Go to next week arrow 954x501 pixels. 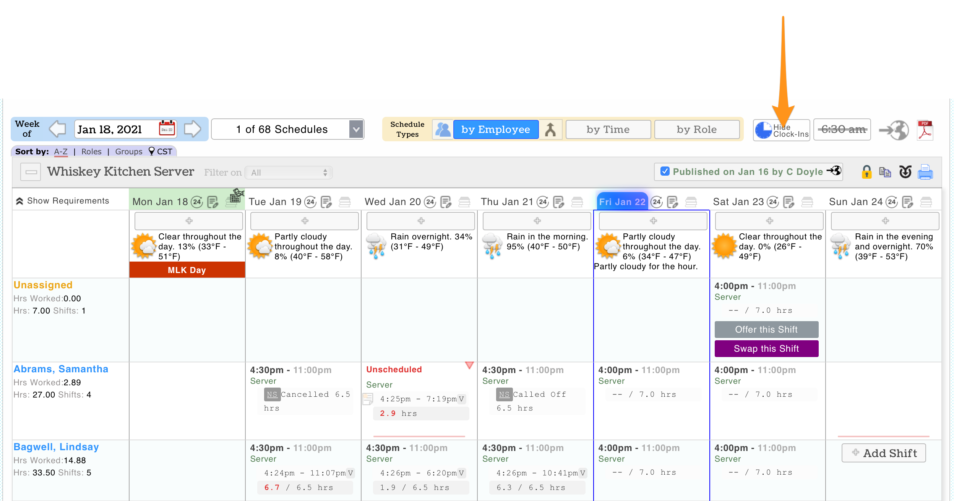click(x=192, y=129)
